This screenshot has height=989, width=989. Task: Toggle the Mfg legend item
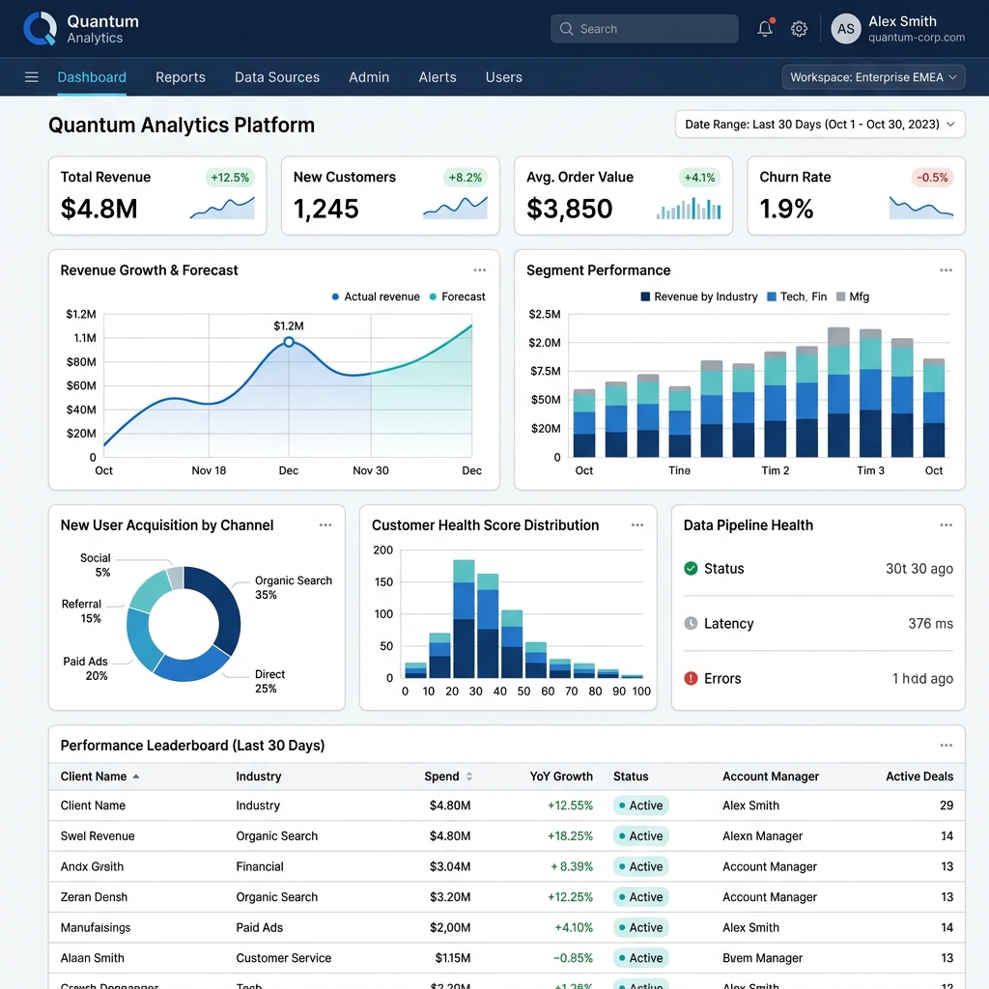[852, 297]
